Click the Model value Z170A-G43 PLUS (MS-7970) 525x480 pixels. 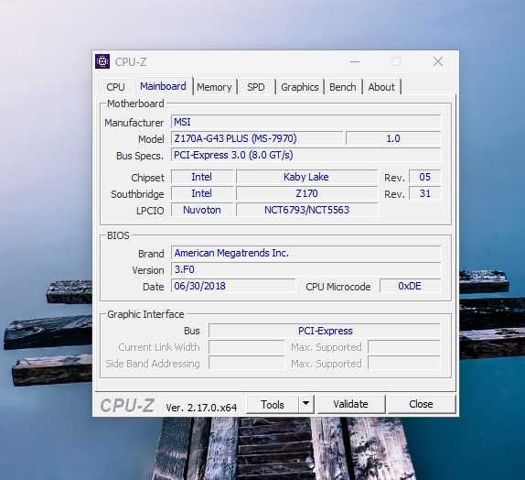click(257, 138)
